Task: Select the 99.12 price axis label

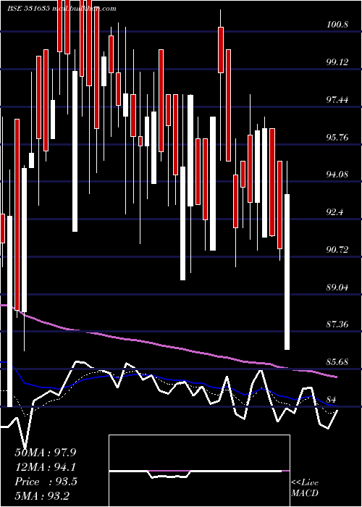Action: [x=337, y=62]
